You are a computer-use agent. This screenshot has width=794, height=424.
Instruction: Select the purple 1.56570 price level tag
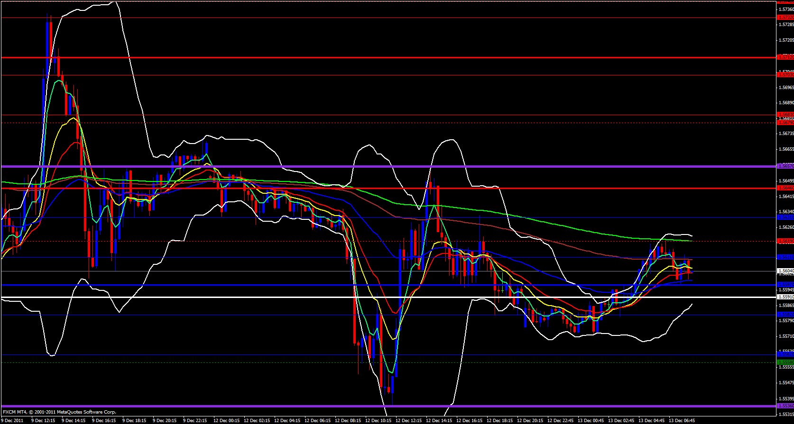[x=785, y=166]
